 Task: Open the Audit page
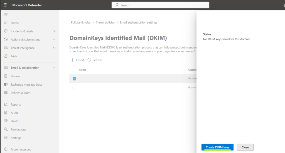point(14,113)
